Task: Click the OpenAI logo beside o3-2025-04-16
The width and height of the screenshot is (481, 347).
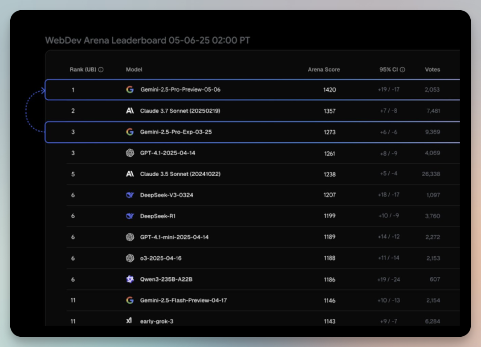Action: [130, 258]
